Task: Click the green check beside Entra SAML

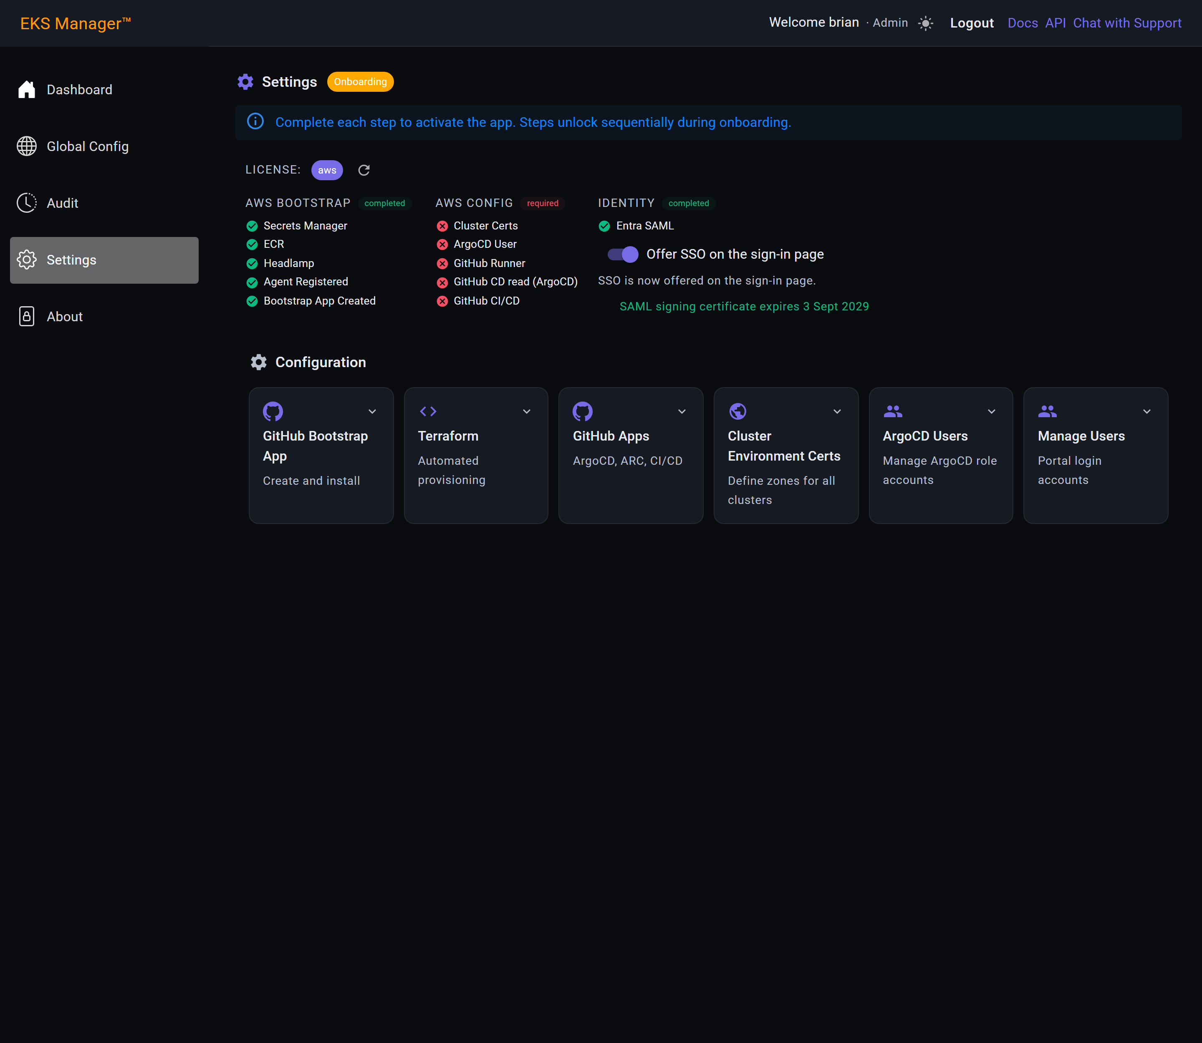Action: coord(604,226)
